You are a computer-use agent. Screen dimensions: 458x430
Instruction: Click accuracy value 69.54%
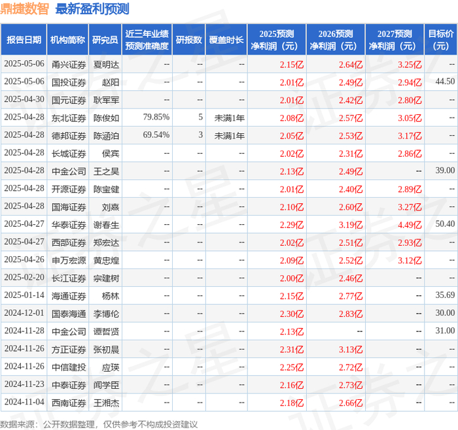pos(156,135)
